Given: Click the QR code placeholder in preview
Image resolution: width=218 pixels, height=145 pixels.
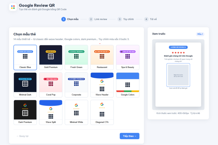Looking at the screenshot, I should coord(178,75).
